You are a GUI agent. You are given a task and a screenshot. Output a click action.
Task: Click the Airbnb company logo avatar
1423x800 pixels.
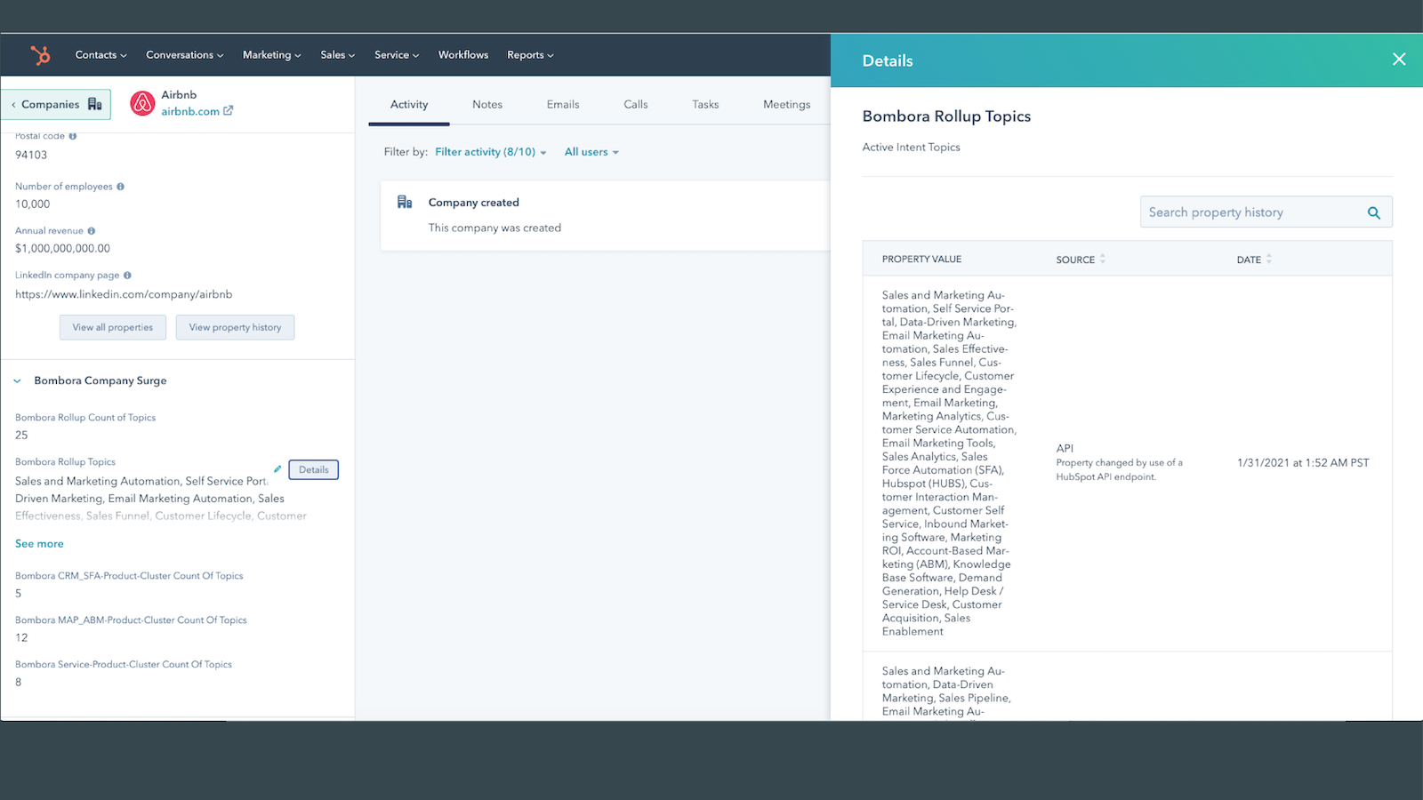[x=142, y=104]
